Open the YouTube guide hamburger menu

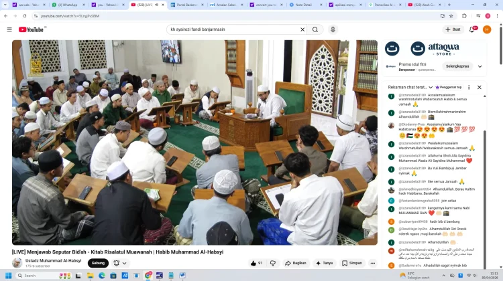click(x=9, y=29)
